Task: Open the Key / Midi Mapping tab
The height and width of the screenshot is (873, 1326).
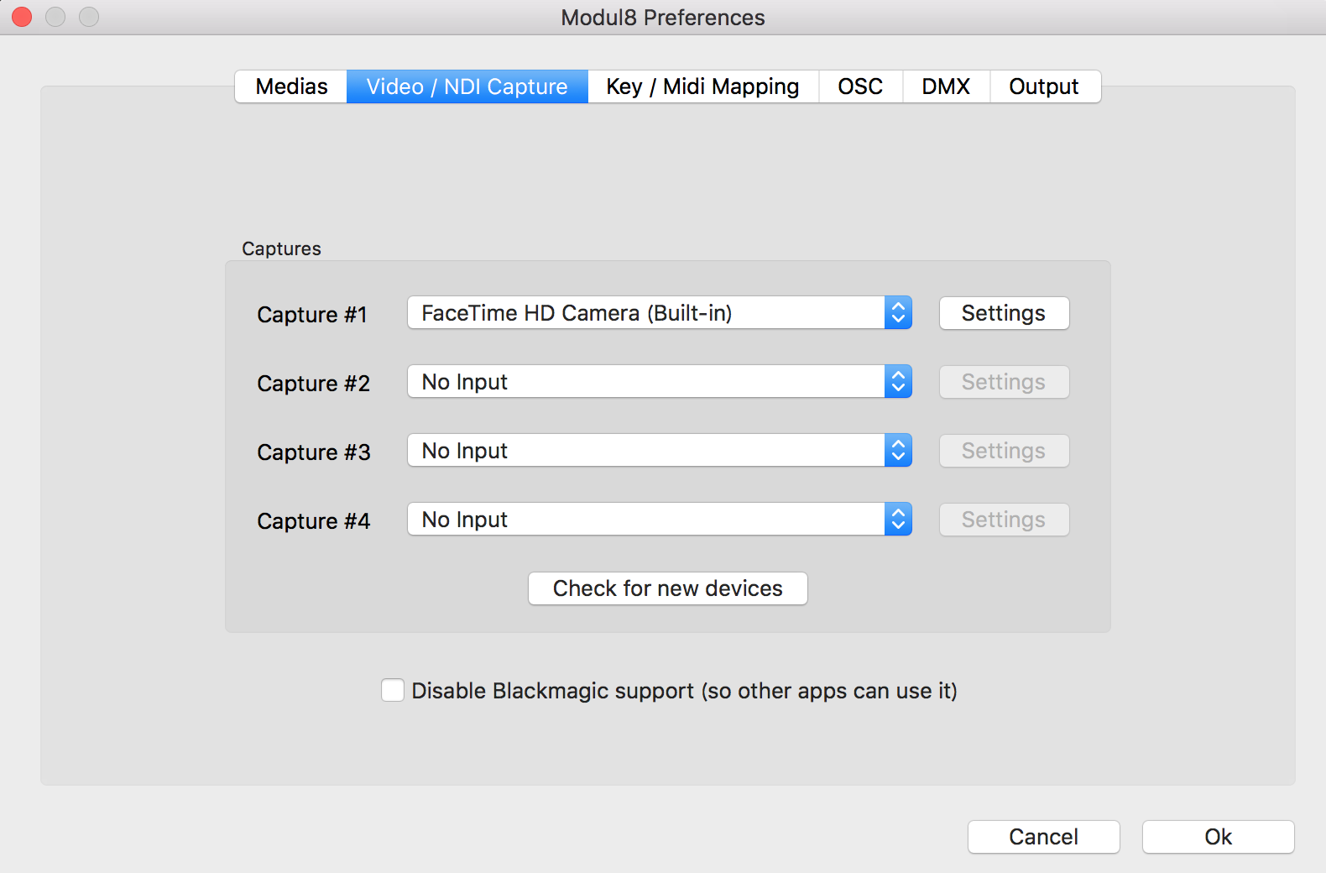Action: pos(702,86)
